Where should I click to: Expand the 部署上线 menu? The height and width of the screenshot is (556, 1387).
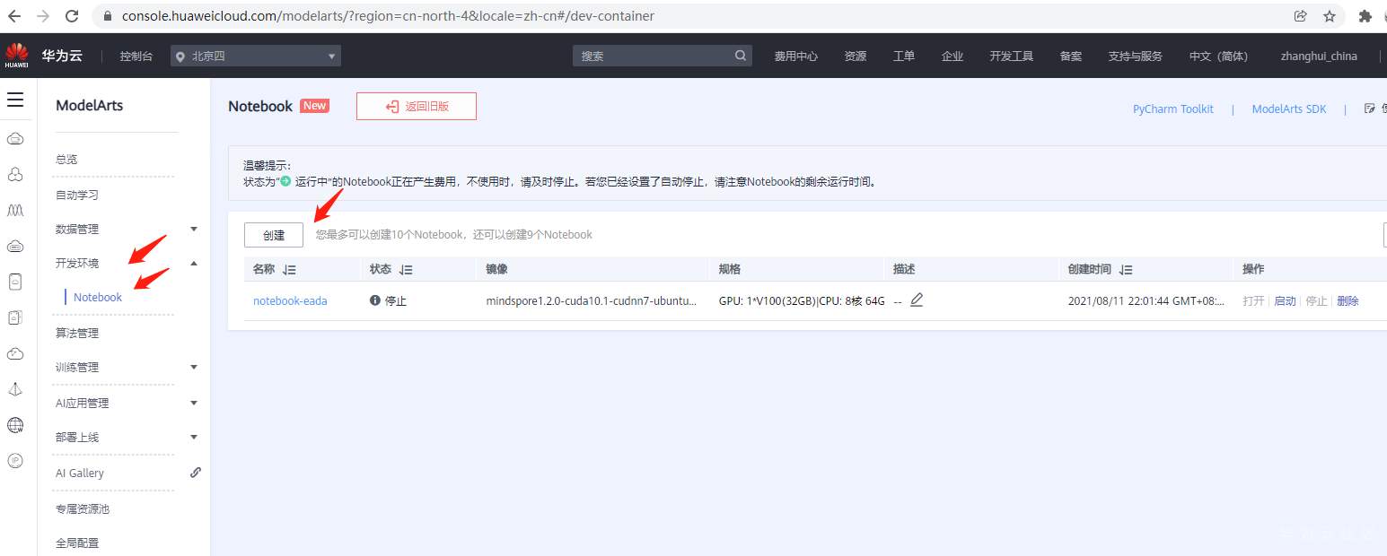[x=194, y=437]
